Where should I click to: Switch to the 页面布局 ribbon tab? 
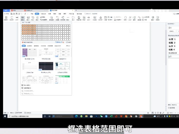pos(43,14)
